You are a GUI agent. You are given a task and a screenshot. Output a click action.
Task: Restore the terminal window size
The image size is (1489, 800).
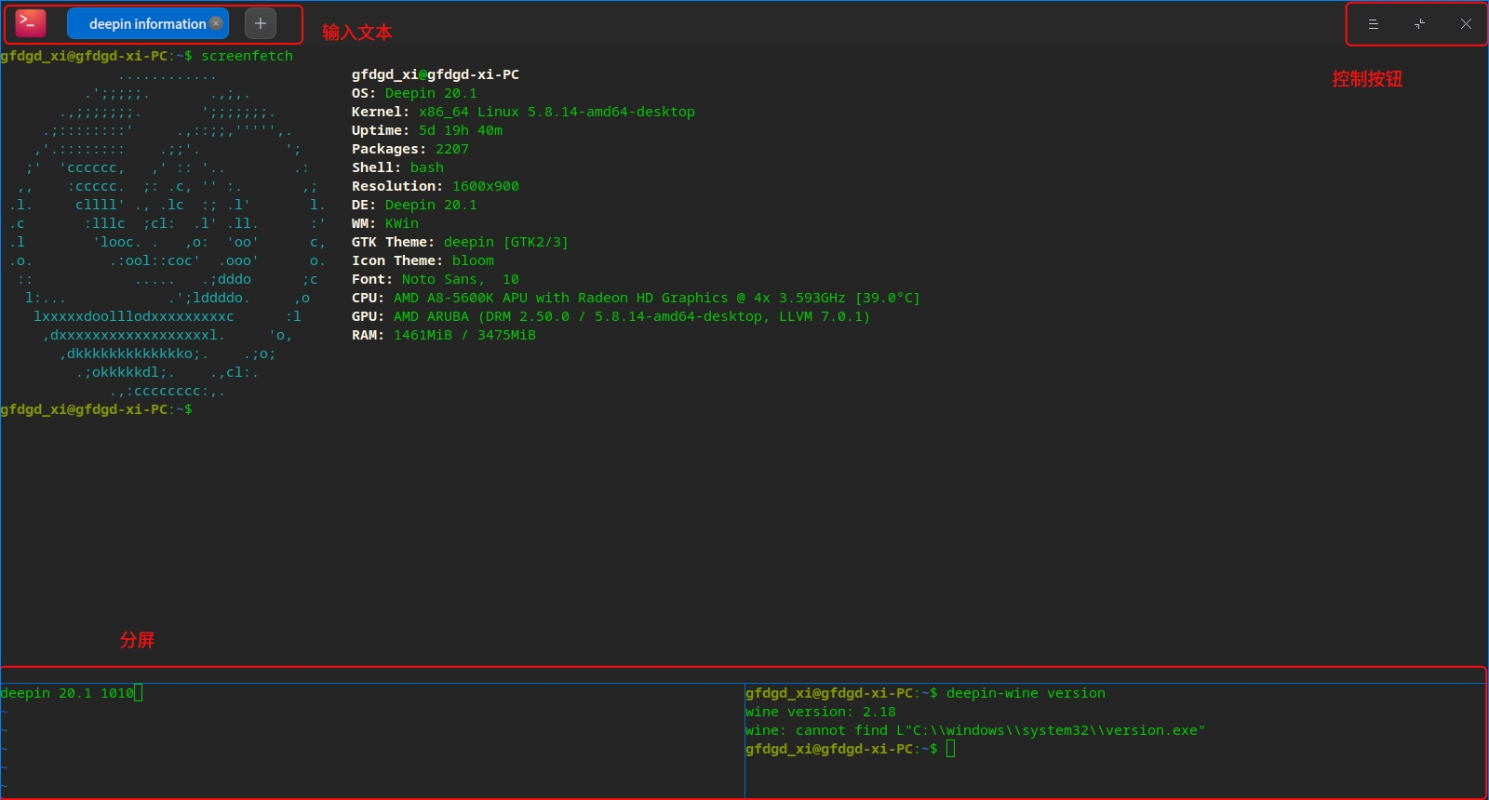pyautogui.click(x=1419, y=24)
